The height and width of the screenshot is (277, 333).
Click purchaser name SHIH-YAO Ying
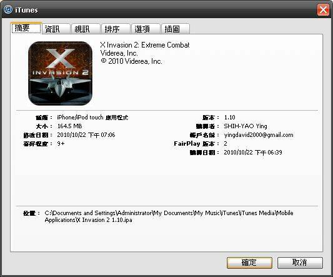coord(246,126)
